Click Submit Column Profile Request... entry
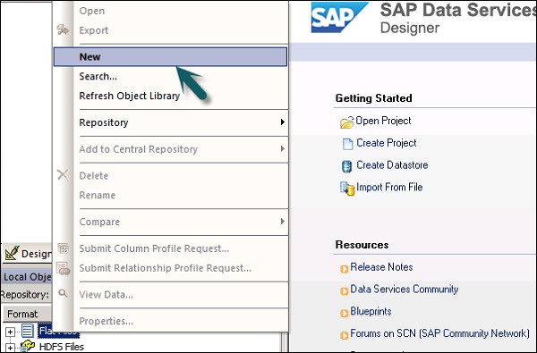537x353 pixels. coord(154,248)
